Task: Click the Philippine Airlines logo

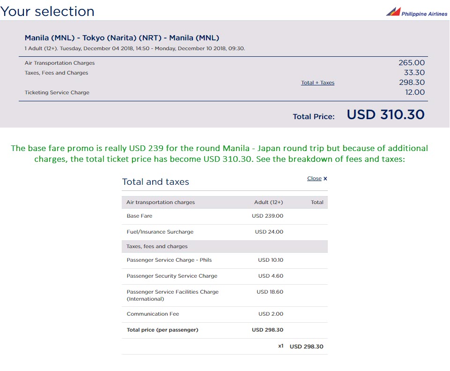Action: pos(417,12)
